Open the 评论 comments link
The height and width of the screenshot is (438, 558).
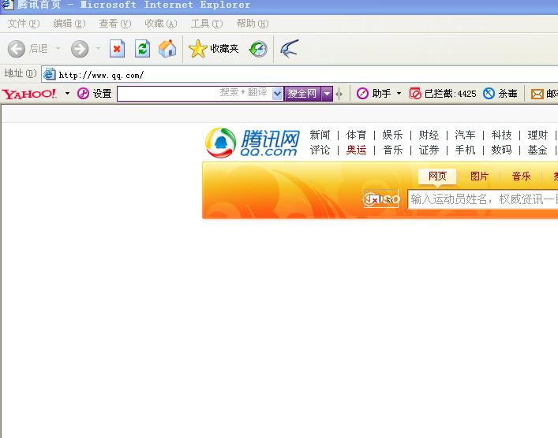[320, 150]
